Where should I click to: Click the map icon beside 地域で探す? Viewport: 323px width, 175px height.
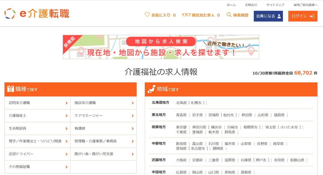(x=152, y=89)
